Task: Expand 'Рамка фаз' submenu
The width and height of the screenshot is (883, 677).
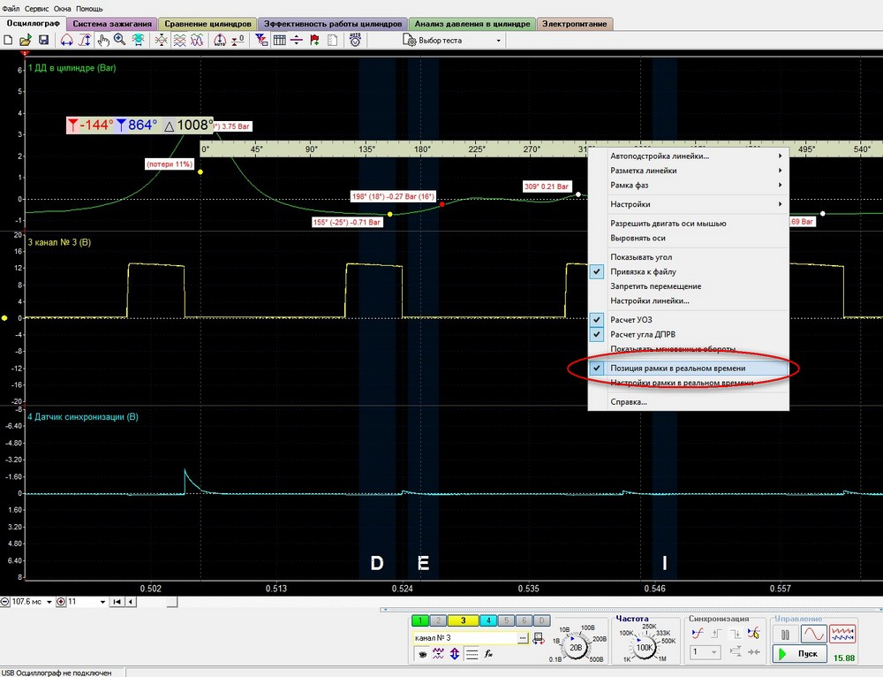Action: click(688, 185)
